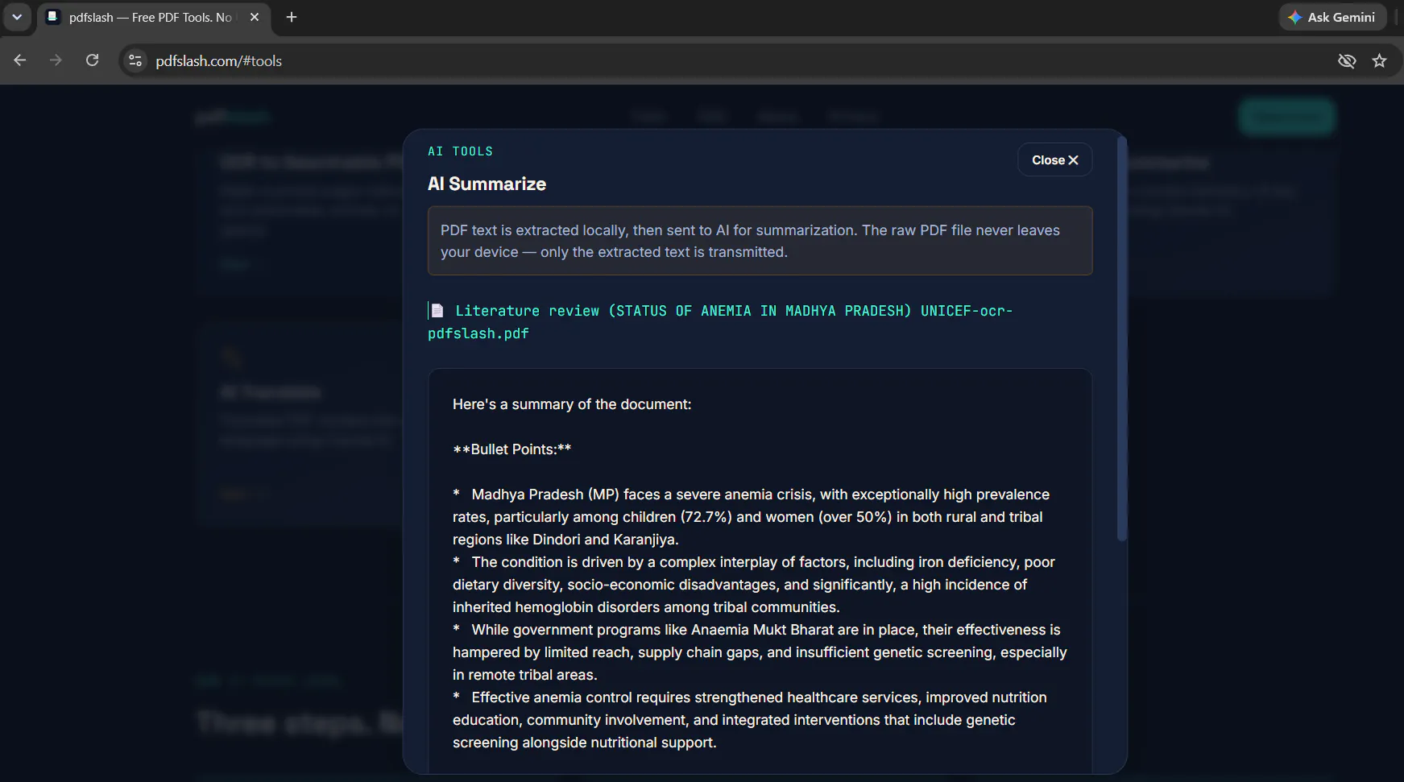
Task: Reload the pdfslash page
Action: (x=92, y=60)
